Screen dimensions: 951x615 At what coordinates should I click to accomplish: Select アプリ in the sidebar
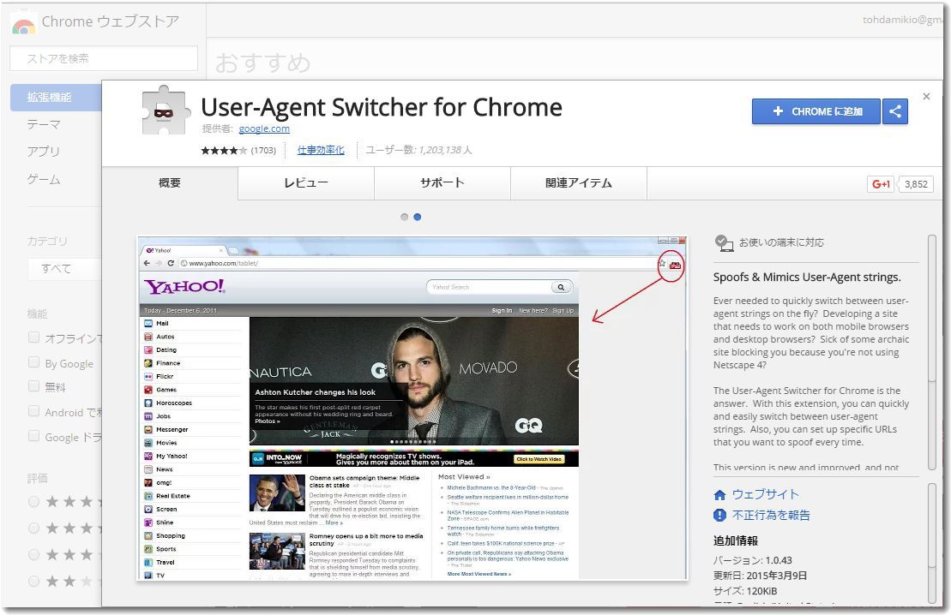[43, 152]
